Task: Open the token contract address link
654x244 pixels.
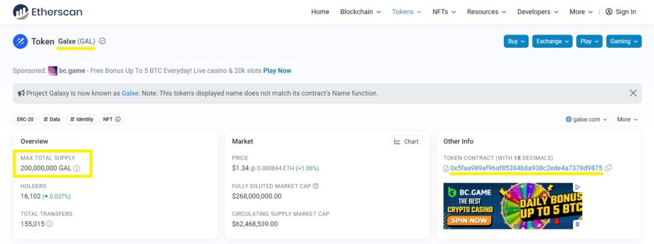Action: (x=526, y=168)
